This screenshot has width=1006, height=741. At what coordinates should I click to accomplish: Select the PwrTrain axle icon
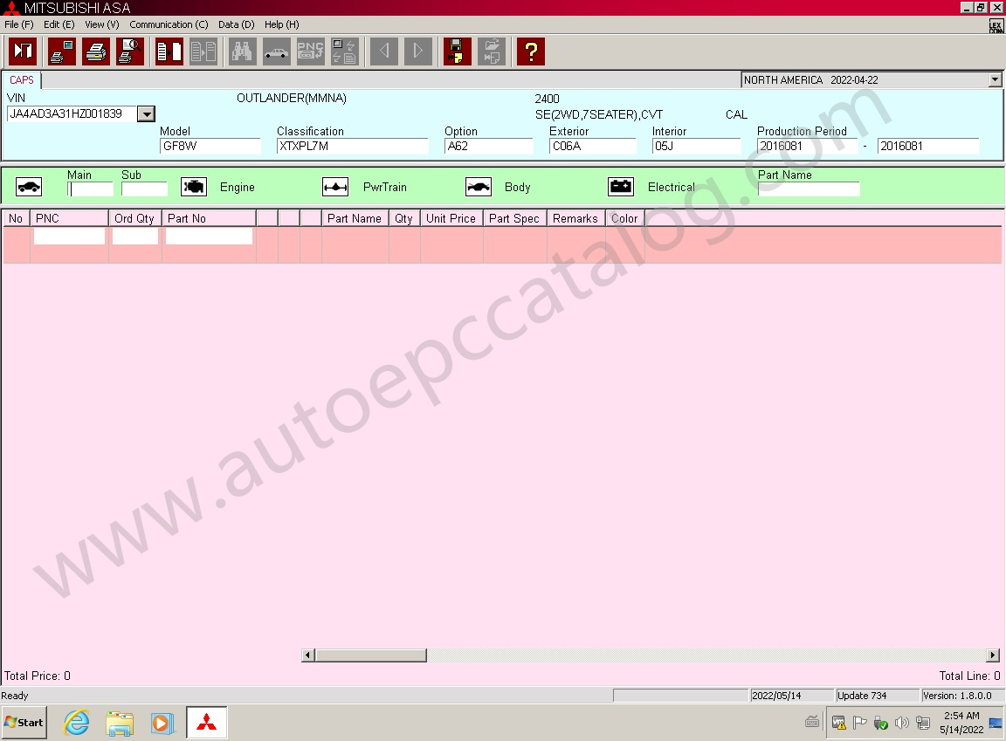[x=335, y=187]
